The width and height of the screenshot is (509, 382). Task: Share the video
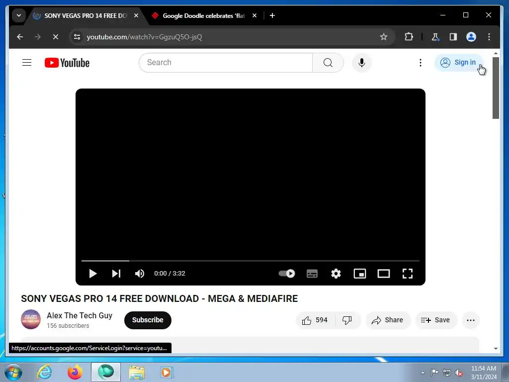tap(388, 320)
